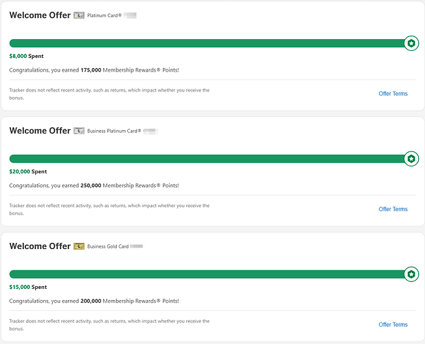Select the Welcome Offer heading for Platinum Card
Image resolution: width=425 pixels, height=344 pixels.
coord(40,15)
